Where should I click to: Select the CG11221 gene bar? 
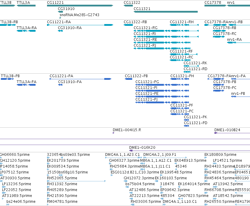(80, 6)
